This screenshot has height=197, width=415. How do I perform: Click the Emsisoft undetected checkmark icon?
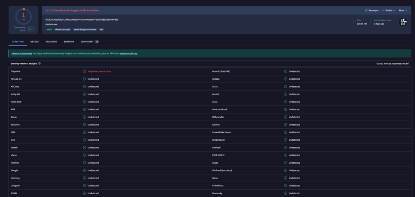click(x=285, y=148)
